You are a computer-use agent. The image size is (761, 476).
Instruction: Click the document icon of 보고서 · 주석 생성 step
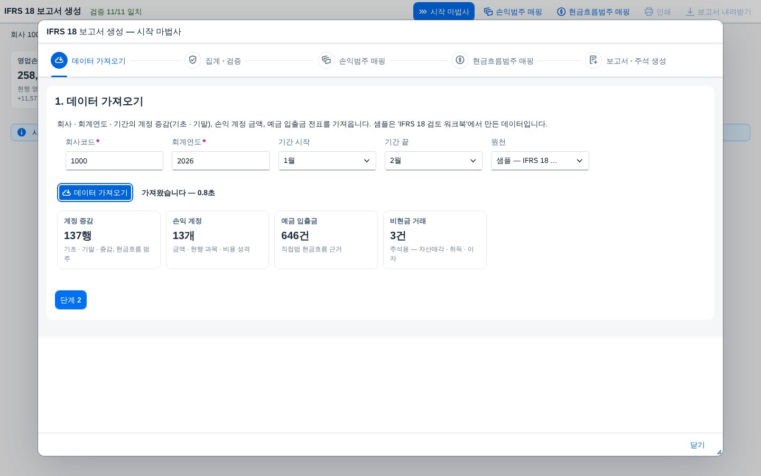tap(593, 60)
